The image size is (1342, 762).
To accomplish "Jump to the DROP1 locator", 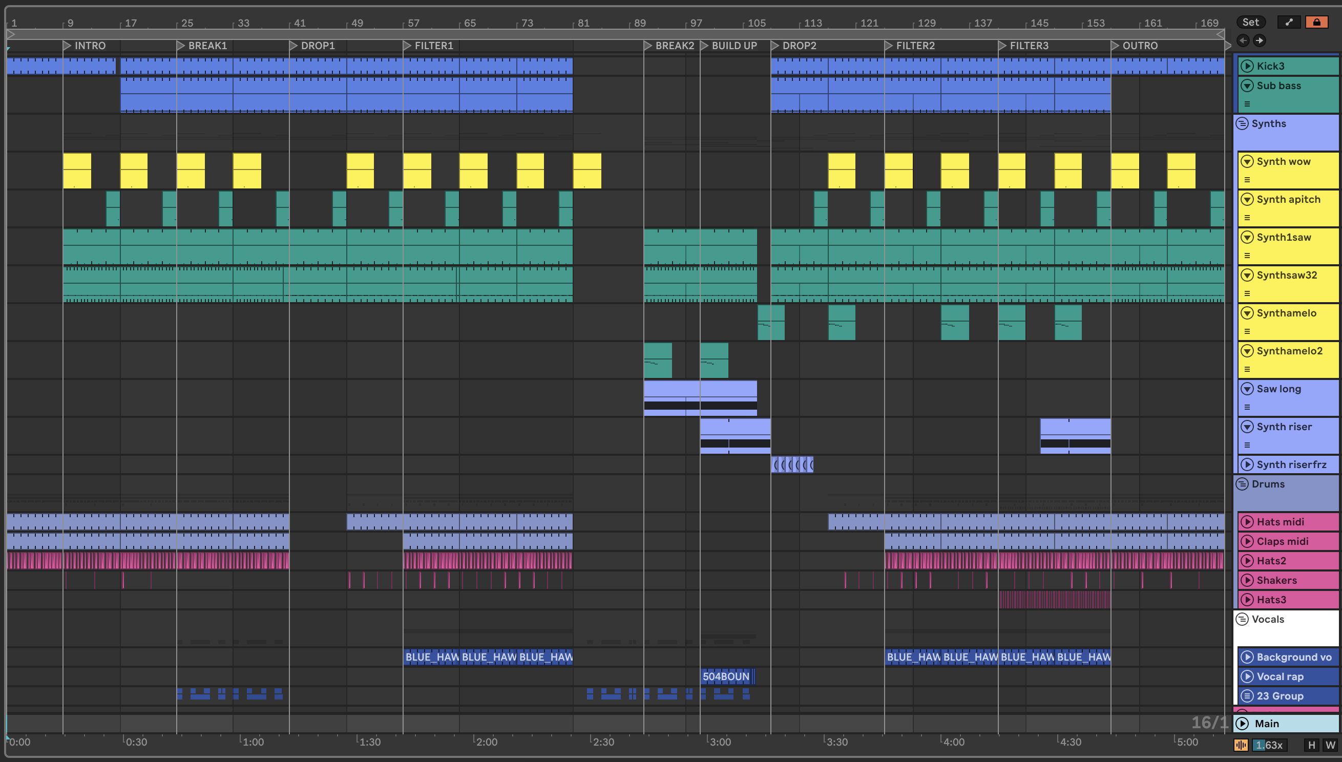I will click(312, 46).
